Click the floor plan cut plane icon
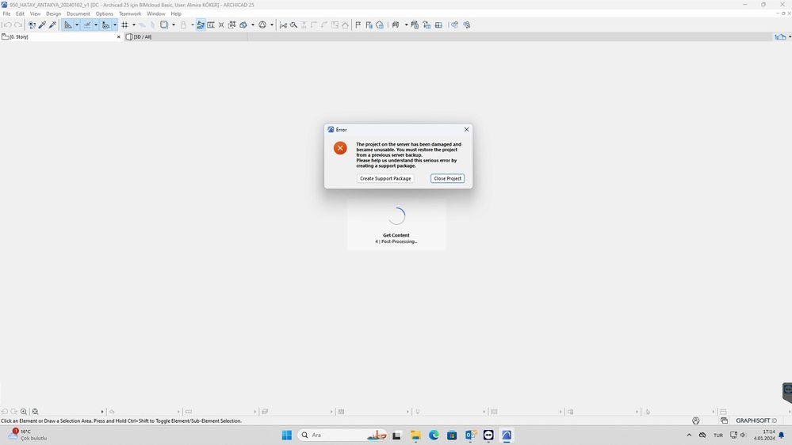The width and height of the screenshot is (792, 445). (396, 25)
